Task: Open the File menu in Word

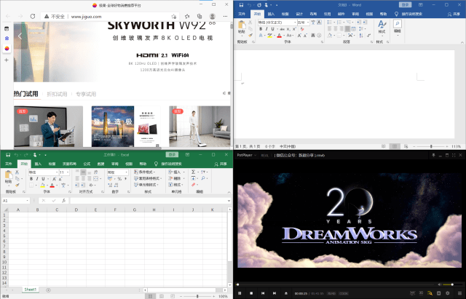Action: tap(242, 14)
